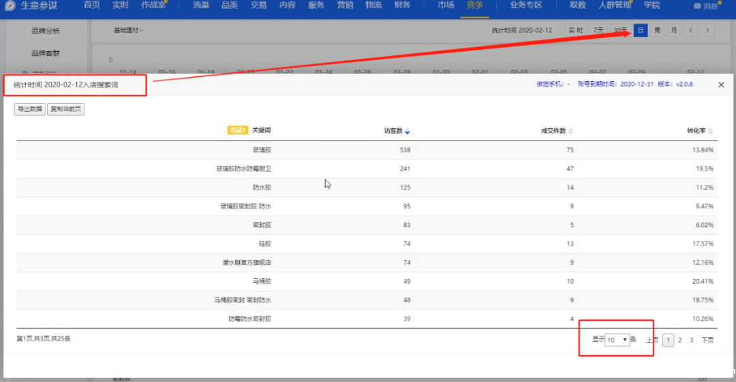Open the rows-per-page dropdown showing 10
The image size is (736, 382).
(x=617, y=340)
